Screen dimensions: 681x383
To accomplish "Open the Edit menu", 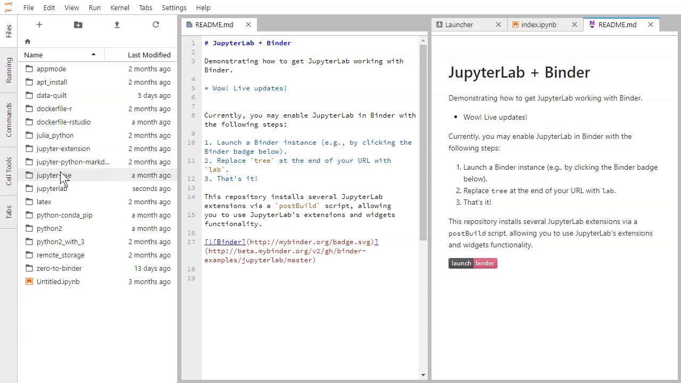I will tap(49, 7).
